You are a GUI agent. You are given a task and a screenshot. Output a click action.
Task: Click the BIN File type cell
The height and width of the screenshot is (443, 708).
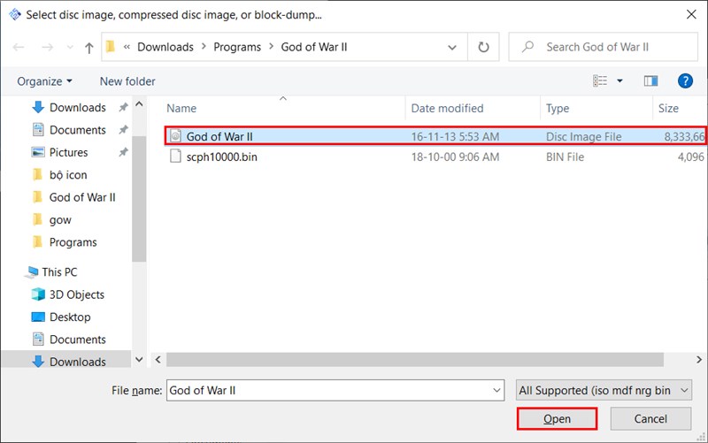point(565,157)
